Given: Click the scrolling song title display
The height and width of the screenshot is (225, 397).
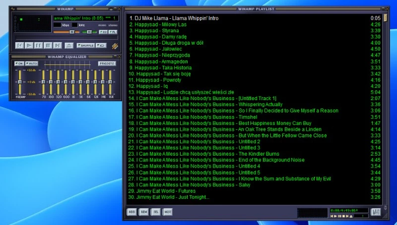Looking at the screenshot, I should (86, 18).
